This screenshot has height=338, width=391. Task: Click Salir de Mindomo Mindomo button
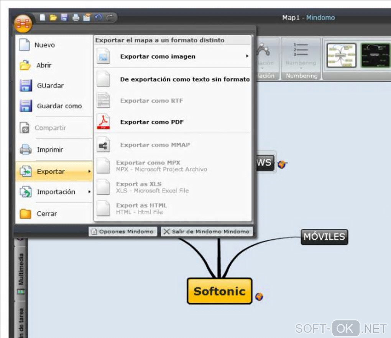point(207,232)
